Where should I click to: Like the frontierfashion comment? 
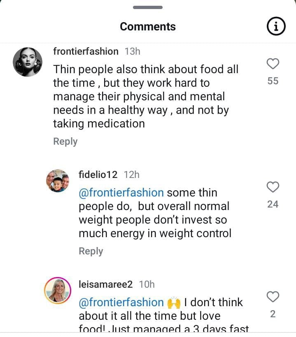tap(273, 64)
